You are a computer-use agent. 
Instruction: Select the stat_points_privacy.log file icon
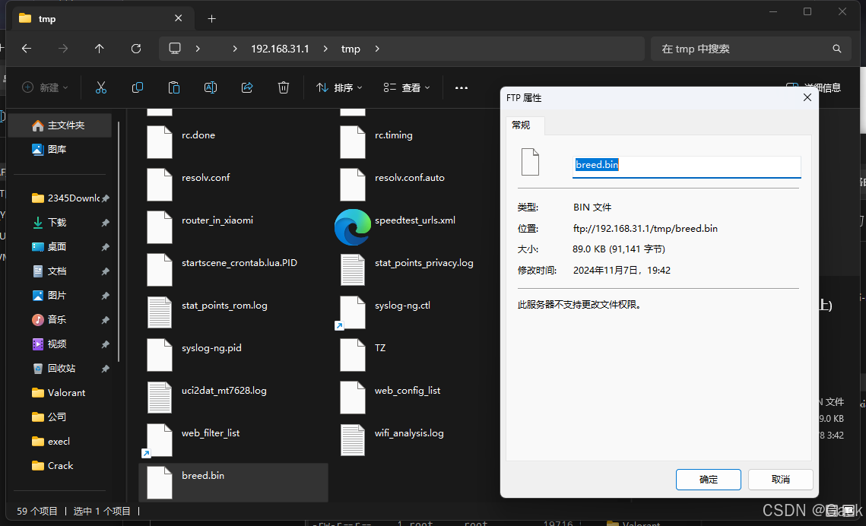(352, 270)
